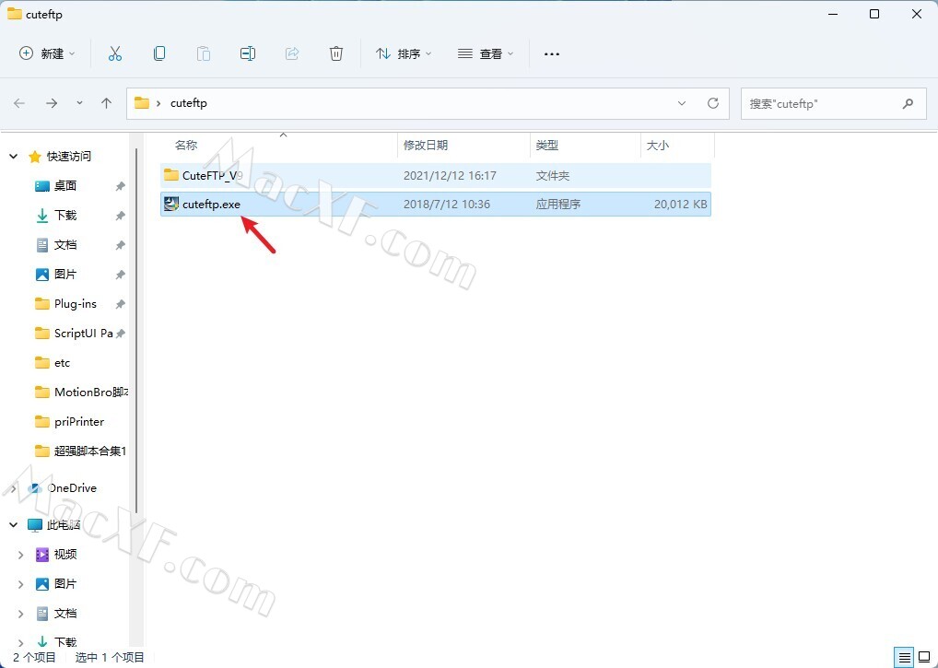
Task: Click the Copy icon in toolbar
Action: (159, 53)
